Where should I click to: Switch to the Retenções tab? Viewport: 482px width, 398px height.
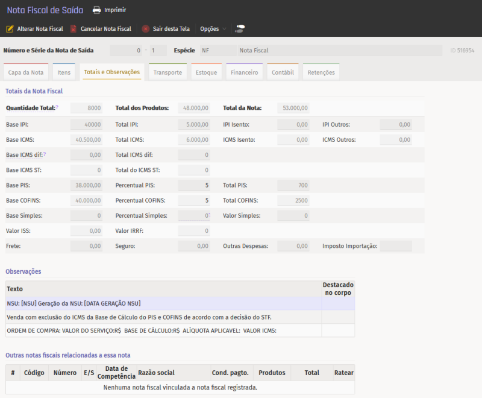coord(321,72)
